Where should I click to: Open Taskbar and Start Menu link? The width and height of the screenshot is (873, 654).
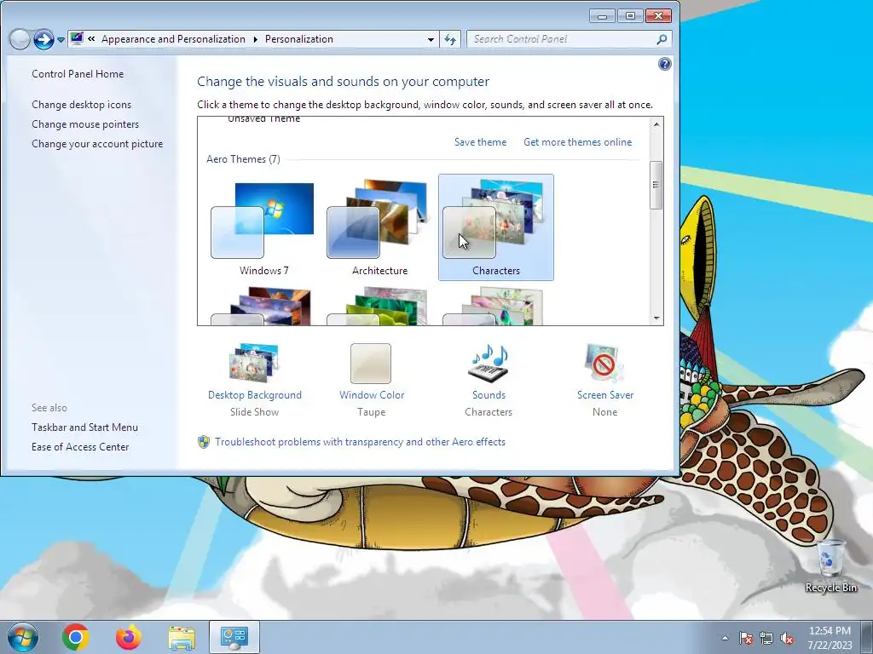click(x=84, y=427)
